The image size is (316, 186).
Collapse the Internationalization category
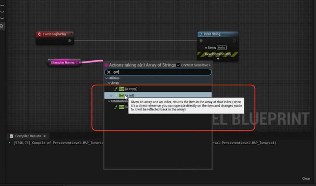(x=109, y=101)
